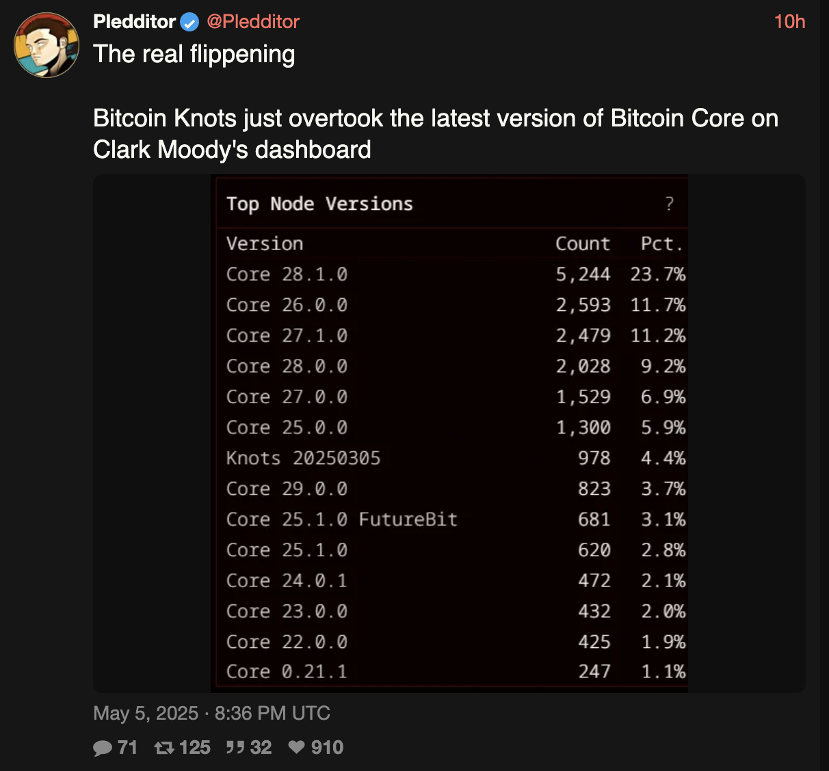Click the Count column header
The width and height of the screenshot is (829, 771).
pyautogui.click(x=583, y=244)
